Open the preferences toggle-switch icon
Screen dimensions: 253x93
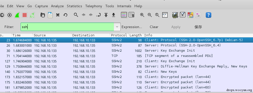pos(198,15)
